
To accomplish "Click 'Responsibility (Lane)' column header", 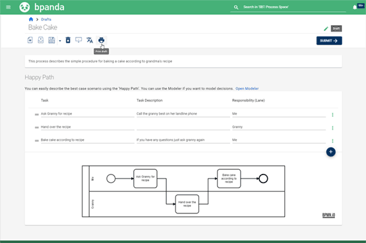I will (x=249, y=100).
